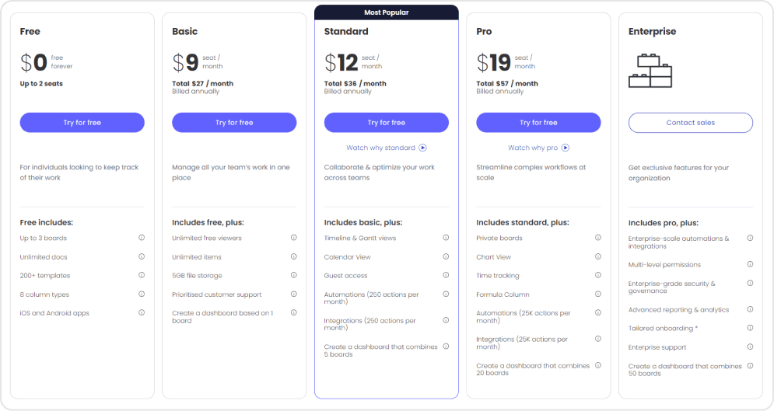Open info for iOS and Android apps
The width and height of the screenshot is (774, 411).
(142, 312)
